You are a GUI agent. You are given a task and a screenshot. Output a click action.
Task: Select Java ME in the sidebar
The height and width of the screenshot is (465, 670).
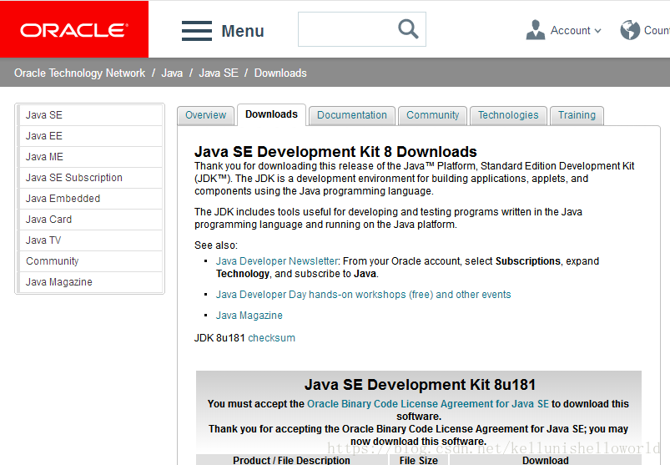(x=91, y=157)
